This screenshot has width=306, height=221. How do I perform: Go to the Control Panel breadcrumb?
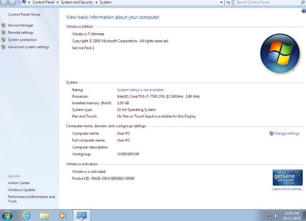point(43,3)
